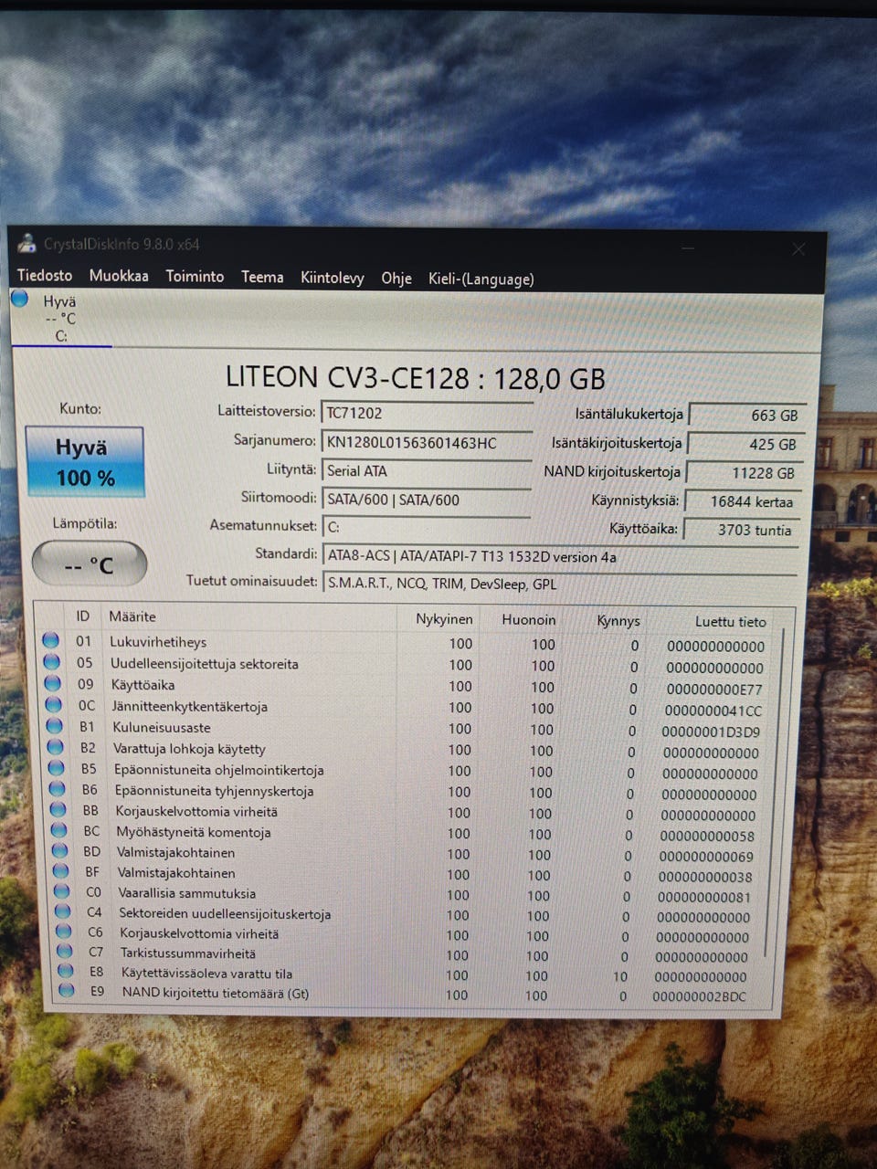This screenshot has height=1169, width=877.
Task: Select the Epäonnistuneita ohjelmointikertoja text
Action: 219,770
